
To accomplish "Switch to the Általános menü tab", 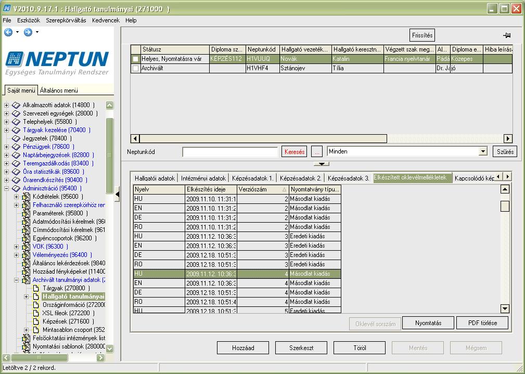I will click(x=59, y=91).
